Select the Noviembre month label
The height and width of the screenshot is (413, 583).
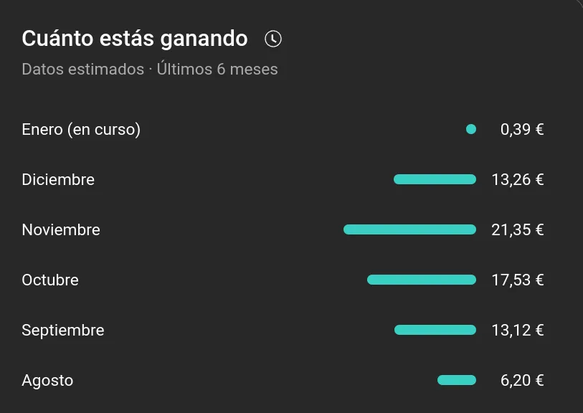point(61,230)
